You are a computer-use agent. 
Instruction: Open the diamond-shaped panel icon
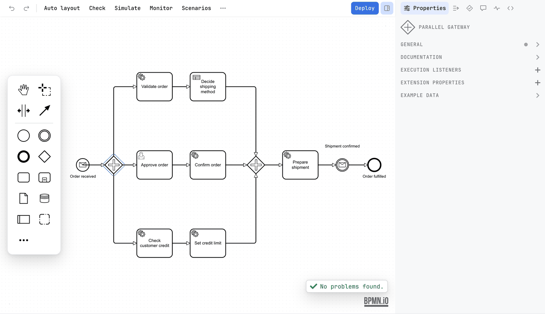[x=470, y=8]
